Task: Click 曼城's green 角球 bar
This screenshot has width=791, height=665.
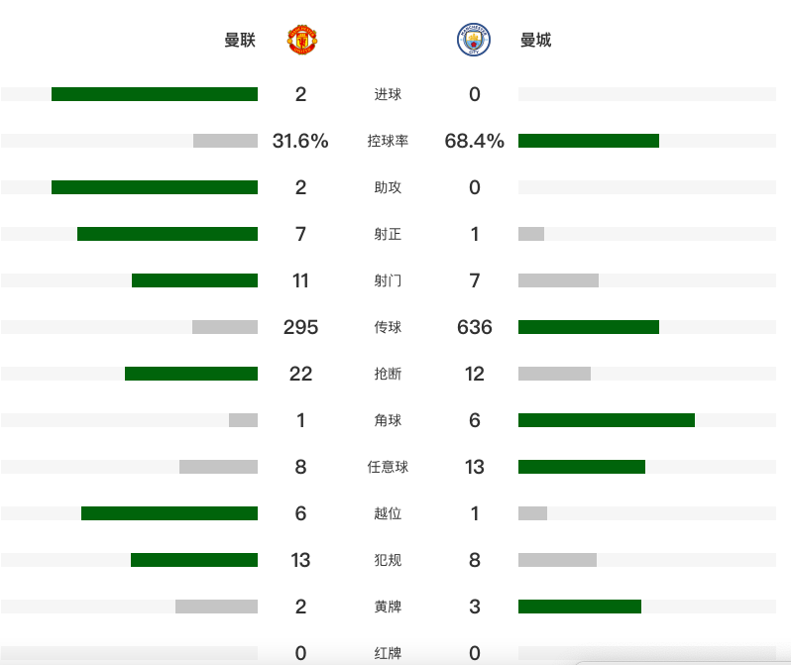Action: pyautogui.click(x=607, y=420)
